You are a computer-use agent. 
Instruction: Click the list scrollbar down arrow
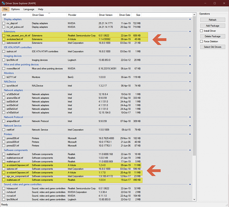pyautogui.click(x=194, y=199)
